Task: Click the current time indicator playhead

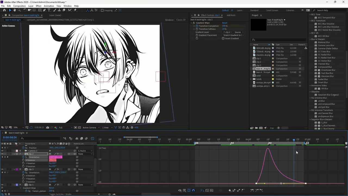Action: [x=294, y=140]
